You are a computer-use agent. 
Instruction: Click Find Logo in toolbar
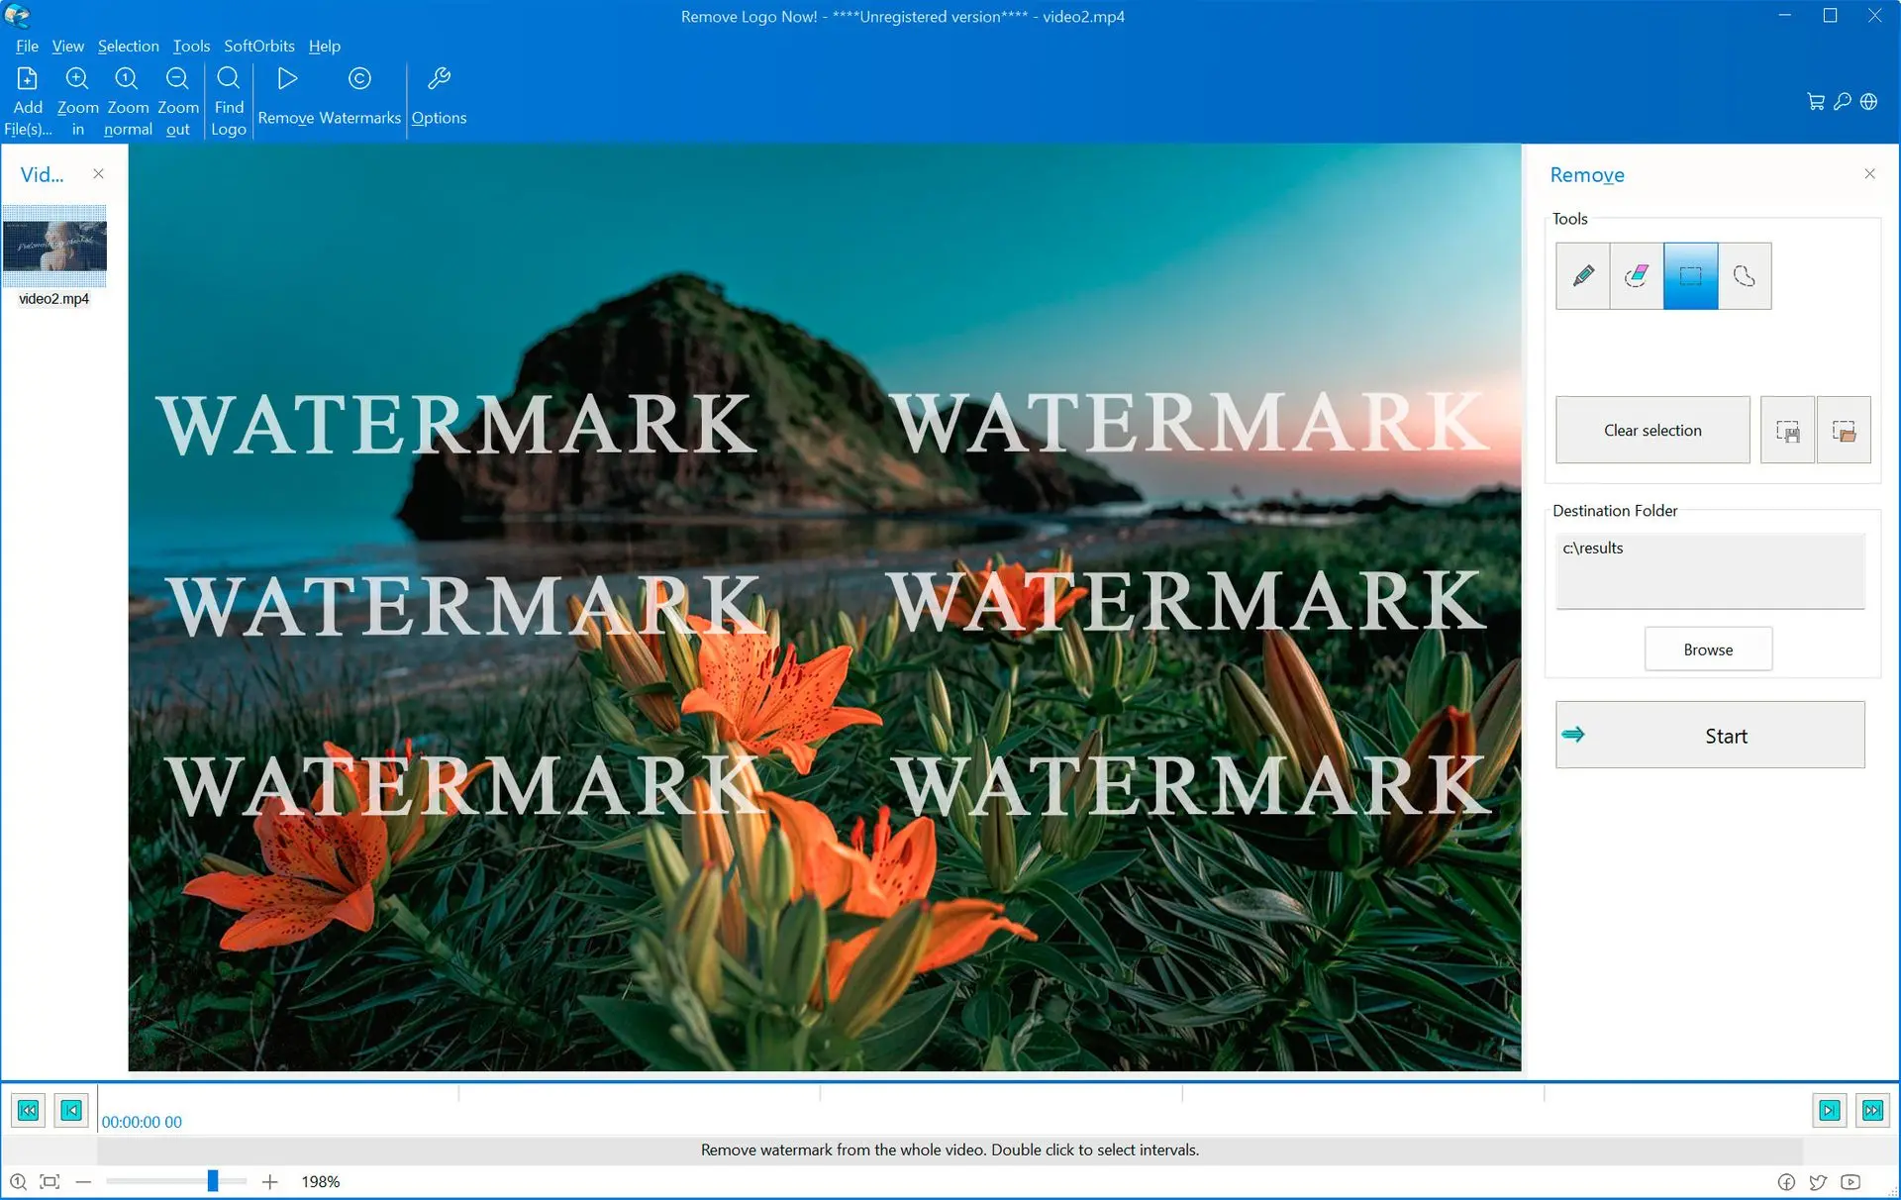[228, 100]
